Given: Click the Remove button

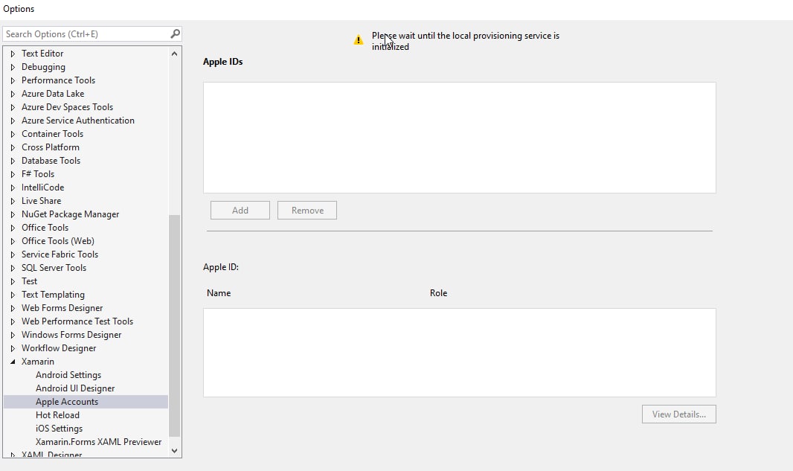Looking at the screenshot, I should pos(307,211).
